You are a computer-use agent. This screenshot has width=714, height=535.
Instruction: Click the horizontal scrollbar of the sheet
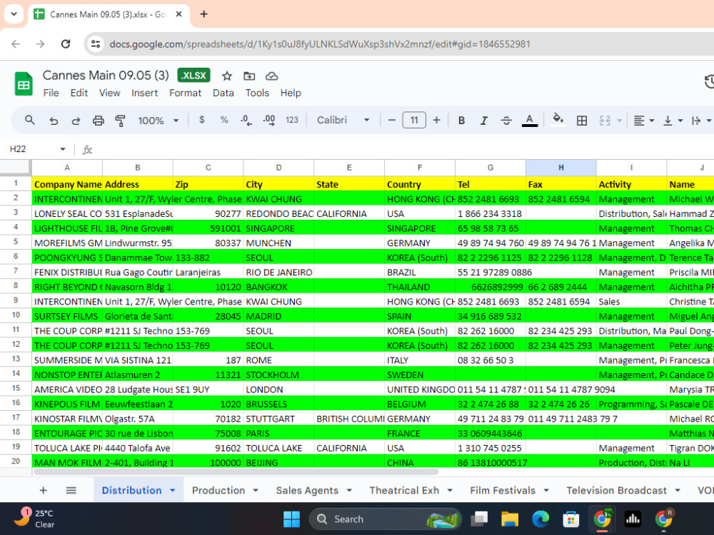(x=236, y=472)
